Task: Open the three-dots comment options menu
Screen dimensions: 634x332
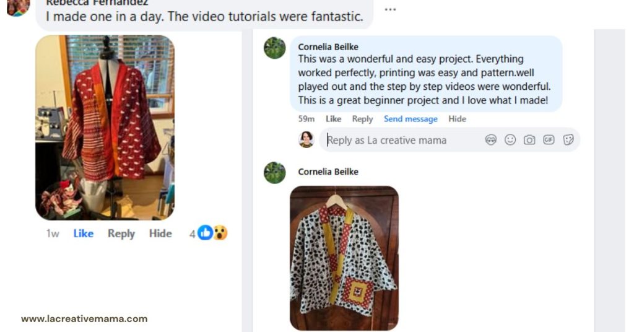Action: coord(390,10)
